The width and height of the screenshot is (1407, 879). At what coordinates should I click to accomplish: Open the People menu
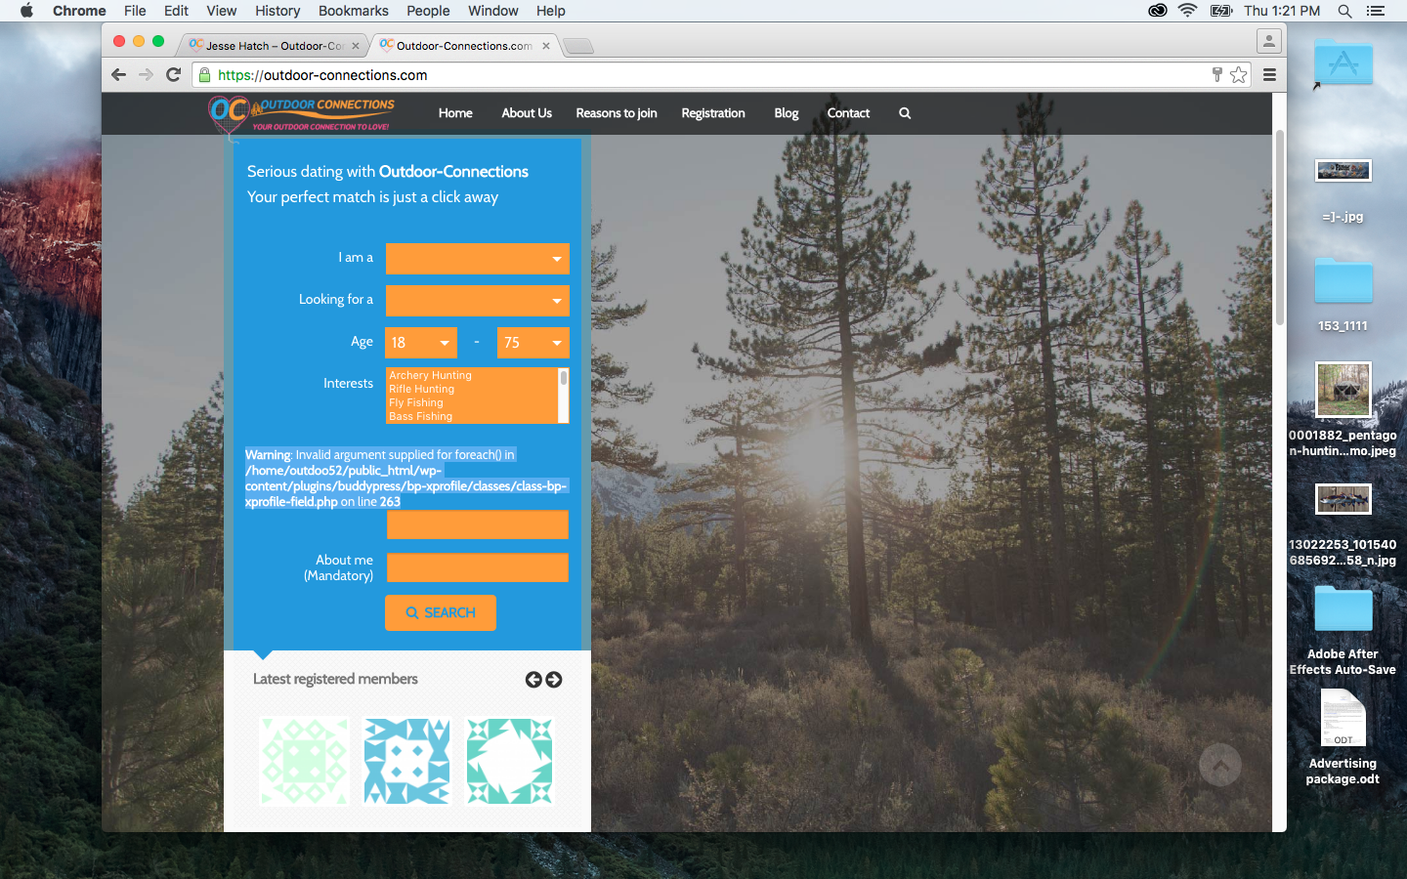tap(428, 11)
